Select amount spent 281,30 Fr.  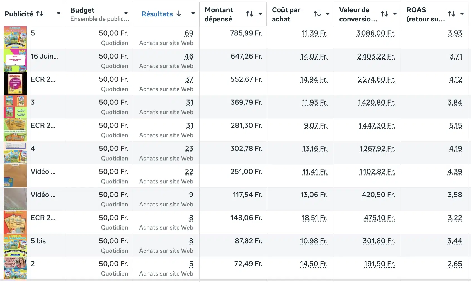[x=247, y=125]
